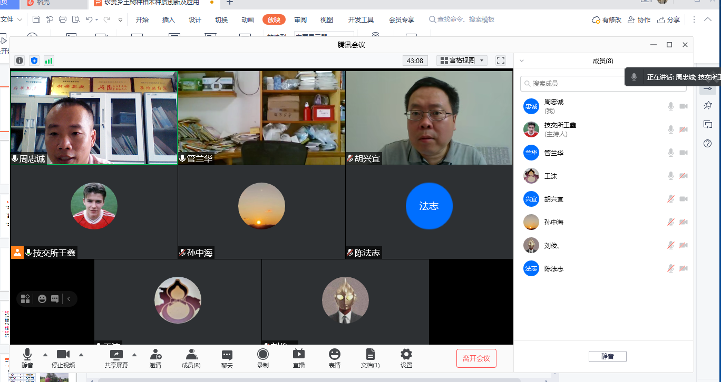Open the 宫格视图 layout dropdown
The height and width of the screenshot is (382, 721).
462,61
